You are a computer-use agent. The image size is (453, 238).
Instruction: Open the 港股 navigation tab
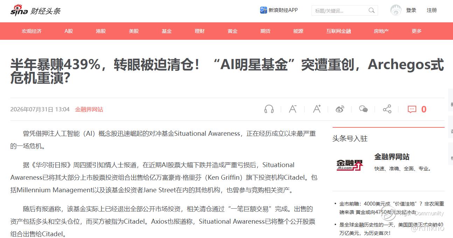(101, 31)
